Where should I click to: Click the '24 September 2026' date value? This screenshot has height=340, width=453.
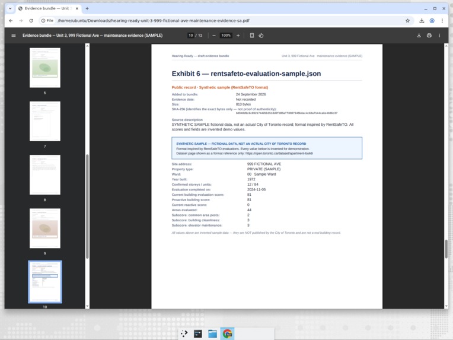251,94
